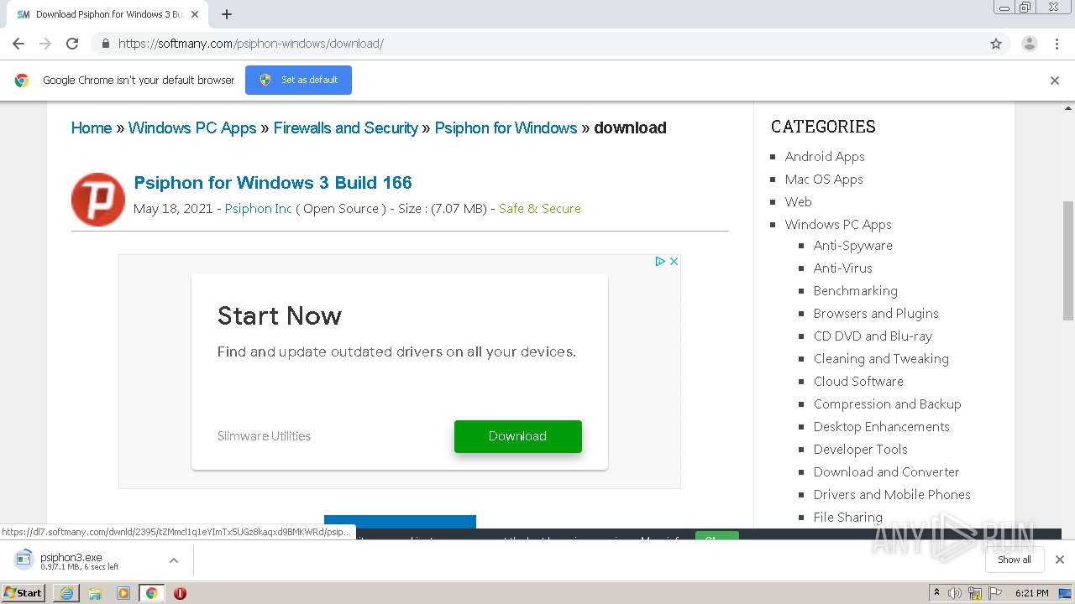This screenshot has height=604, width=1075.
Task: Open Compression and Backup subcategory
Action: coord(888,404)
